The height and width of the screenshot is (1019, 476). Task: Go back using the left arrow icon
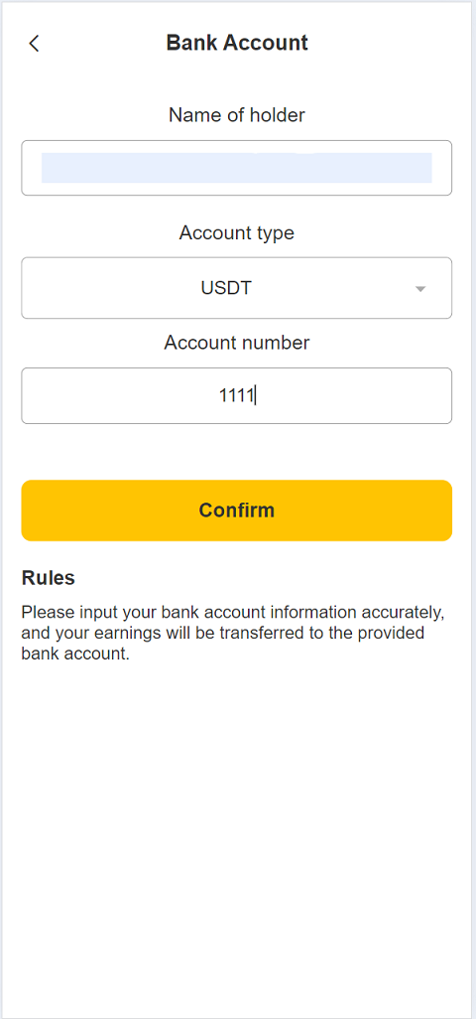35,44
